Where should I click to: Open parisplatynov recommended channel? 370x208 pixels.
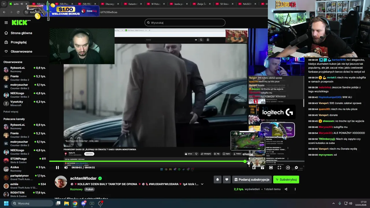click(x=25, y=177)
